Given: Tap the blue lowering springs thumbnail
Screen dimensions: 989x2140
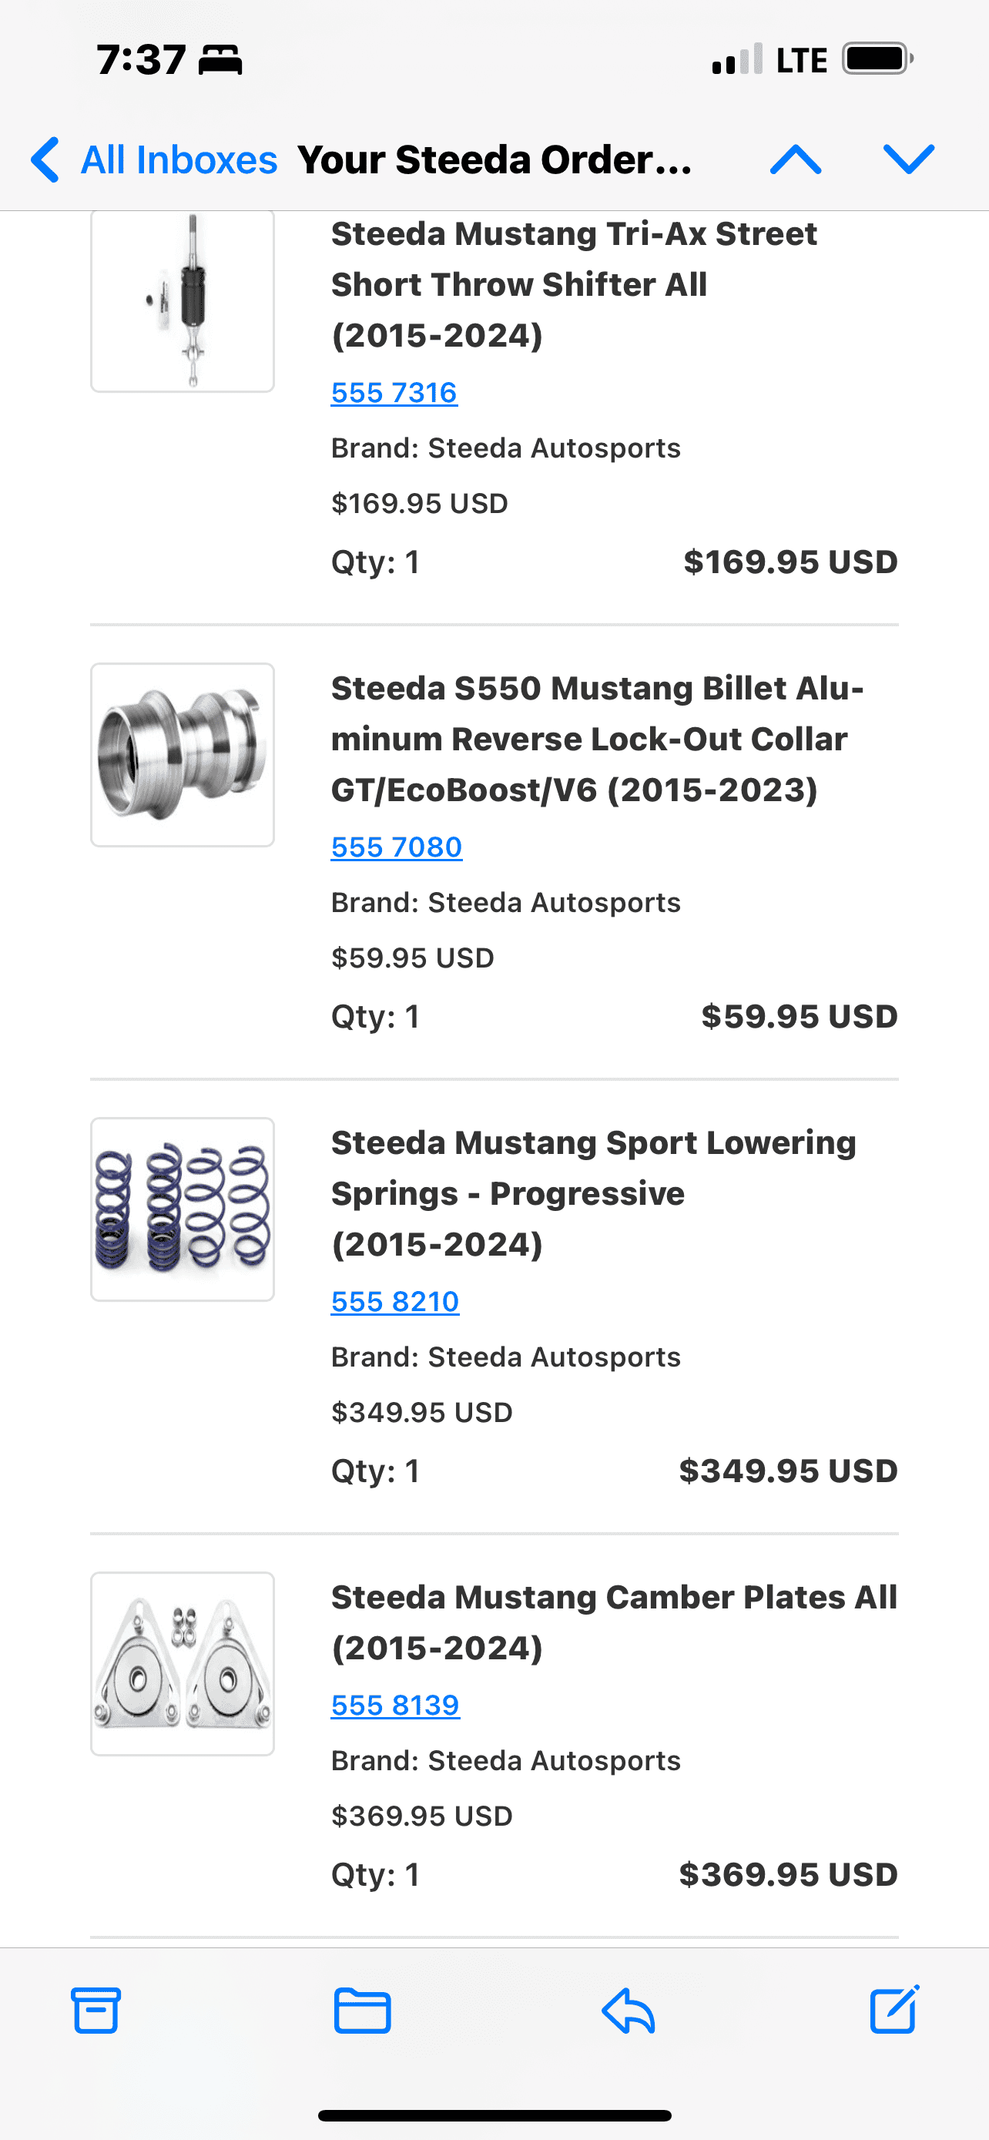Looking at the screenshot, I should [x=183, y=1209].
